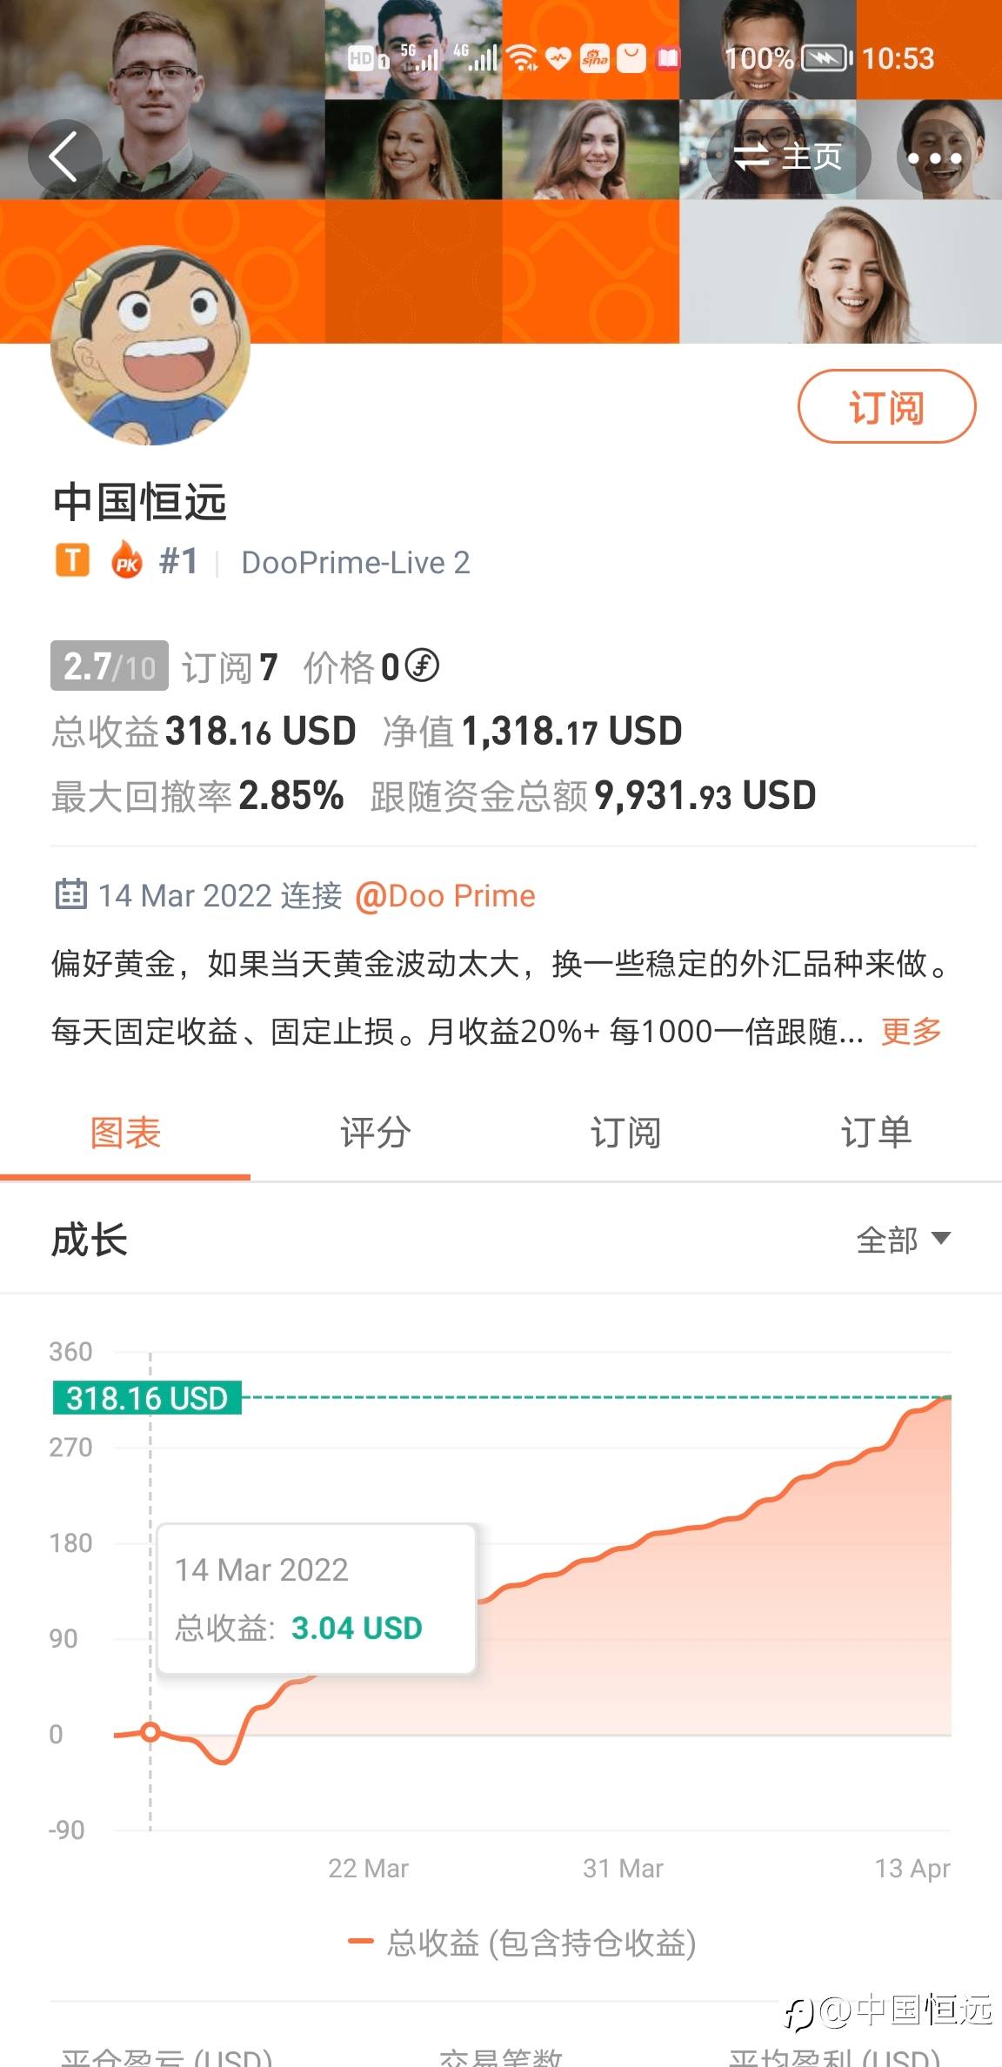The width and height of the screenshot is (1002, 2067).
Task: Tap the coin icon beside price
Action: pyautogui.click(x=423, y=666)
